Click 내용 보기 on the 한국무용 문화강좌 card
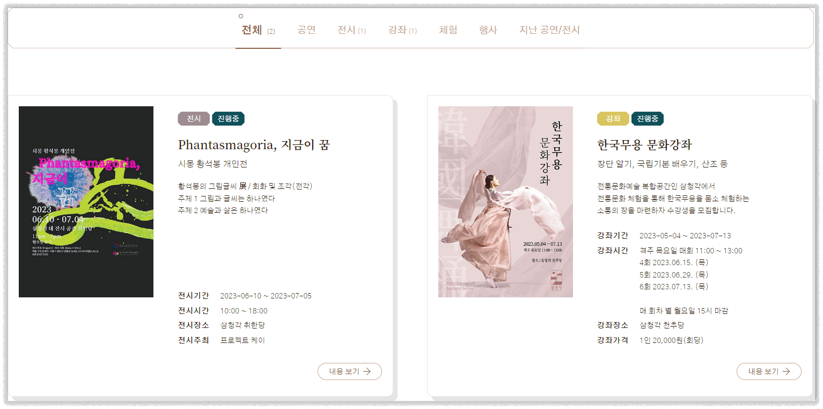823x409 pixels. [769, 371]
